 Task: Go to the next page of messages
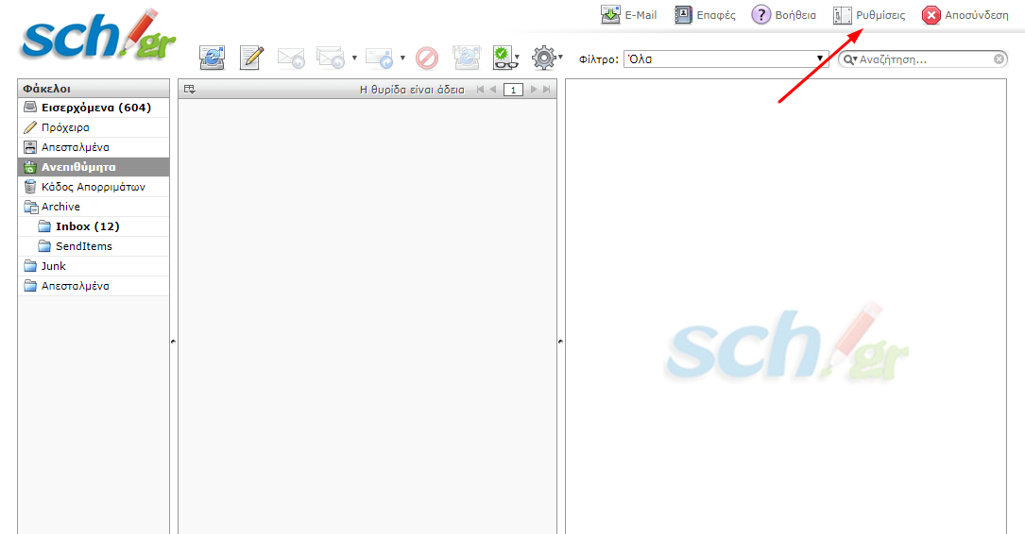(534, 90)
